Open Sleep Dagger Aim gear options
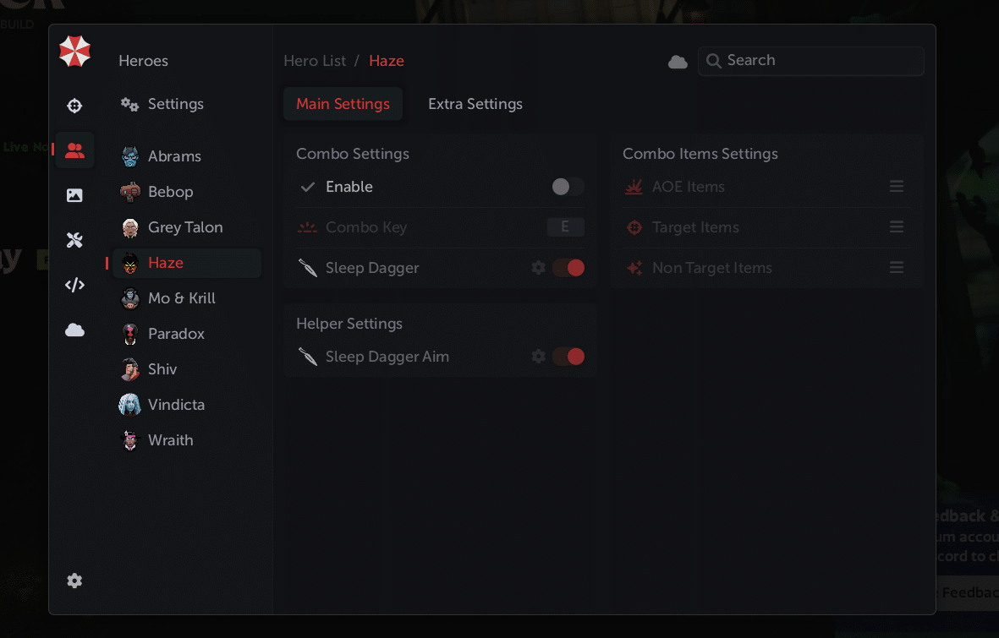999x638 pixels. pyautogui.click(x=538, y=357)
